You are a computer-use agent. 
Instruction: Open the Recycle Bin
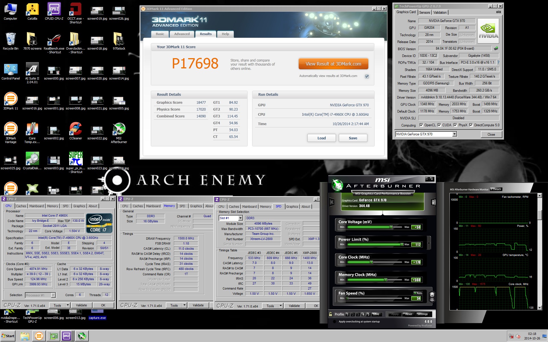coord(11,41)
